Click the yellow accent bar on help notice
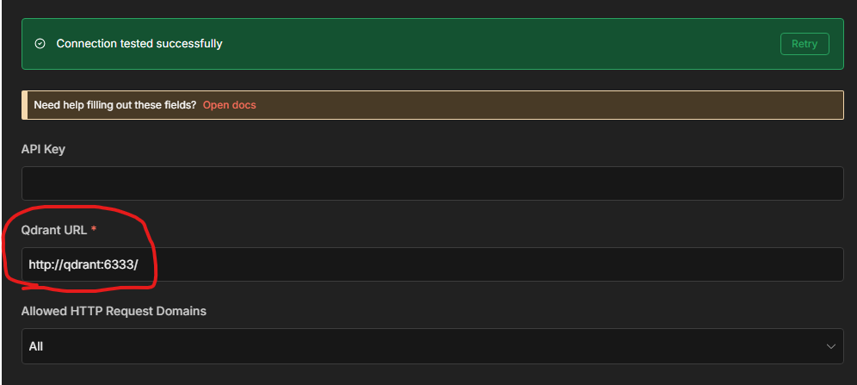This screenshot has width=857, height=385. 24,105
